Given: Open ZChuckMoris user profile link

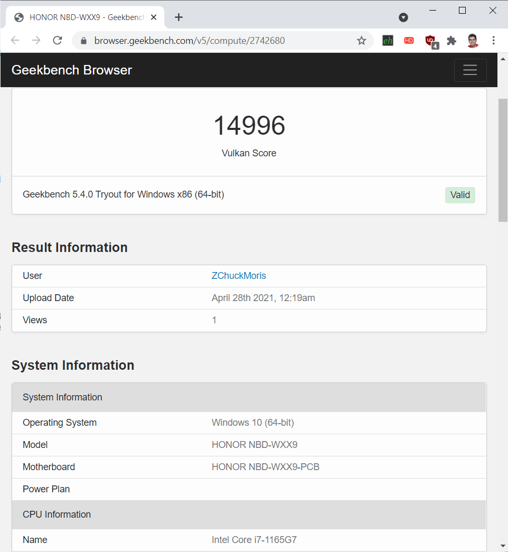Looking at the screenshot, I should [x=239, y=276].
